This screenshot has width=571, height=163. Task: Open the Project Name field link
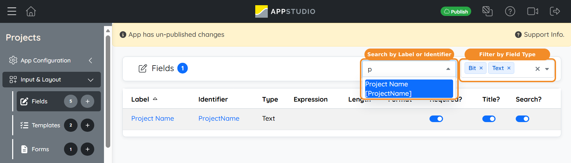coord(153,119)
